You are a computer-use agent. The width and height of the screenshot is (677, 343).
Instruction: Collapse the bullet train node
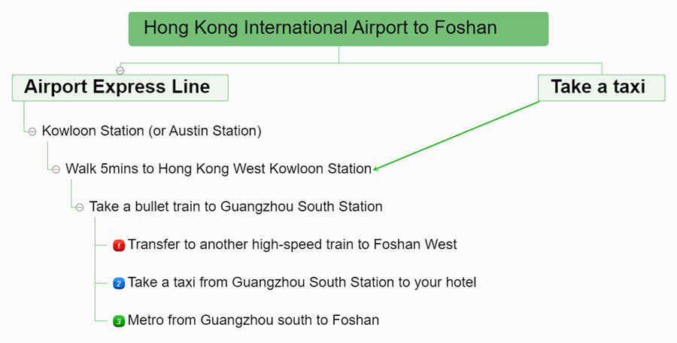(80, 208)
